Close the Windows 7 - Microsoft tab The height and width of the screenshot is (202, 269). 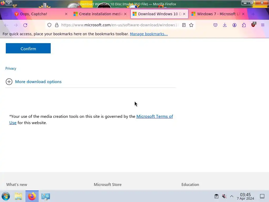(x=243, y=14)
